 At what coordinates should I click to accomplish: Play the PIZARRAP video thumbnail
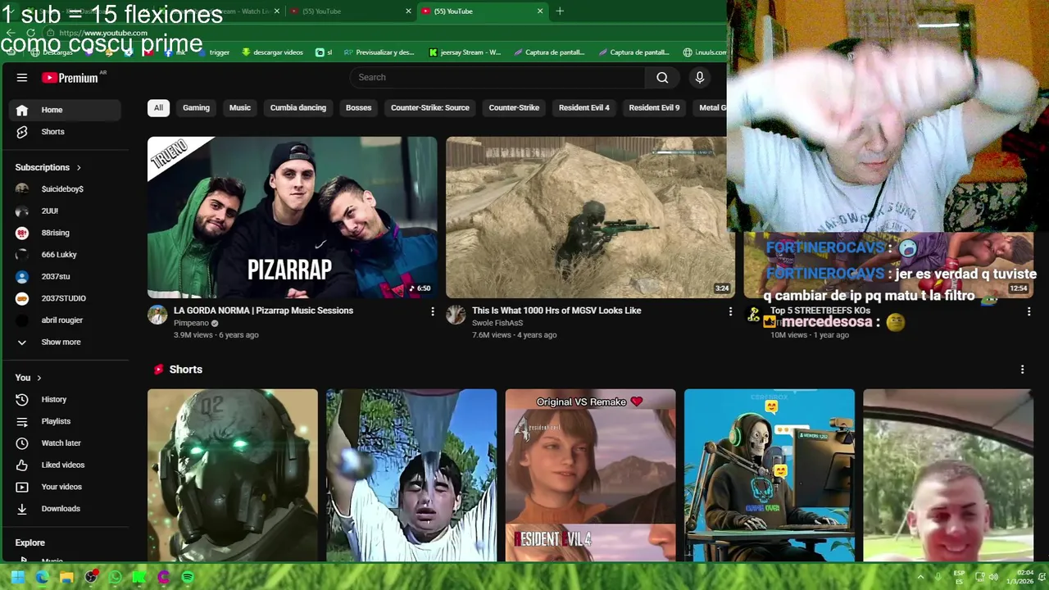293,217
